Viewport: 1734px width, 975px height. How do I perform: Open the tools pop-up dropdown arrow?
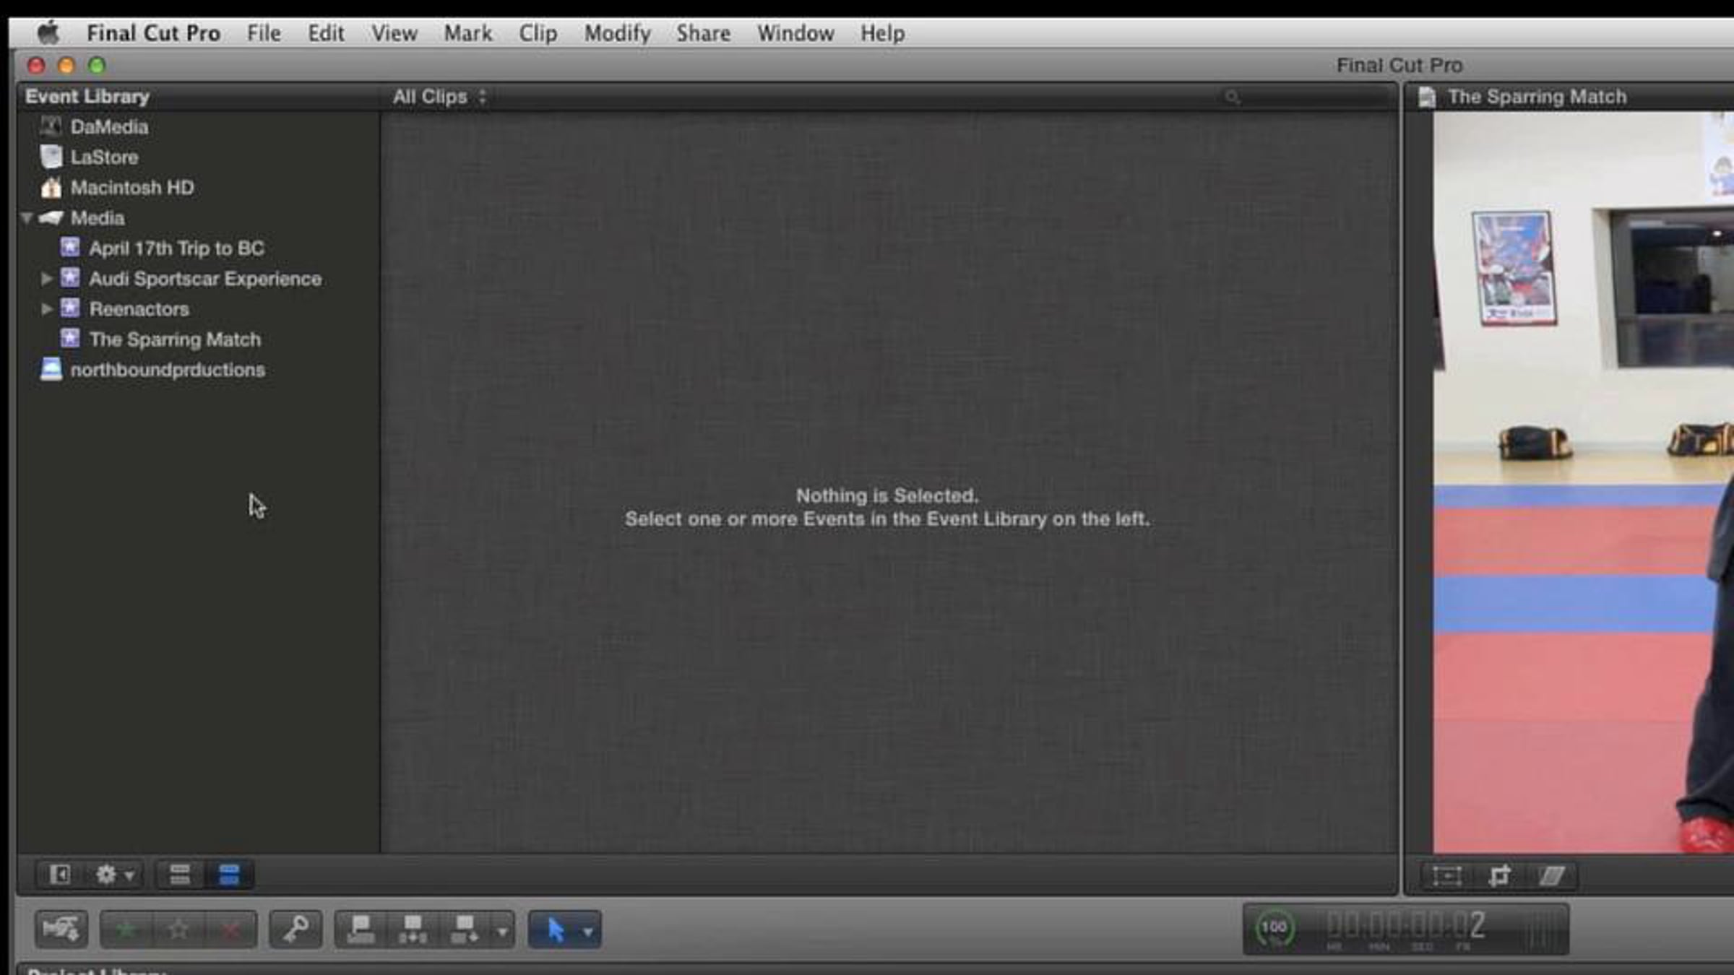tap(588, 931)
